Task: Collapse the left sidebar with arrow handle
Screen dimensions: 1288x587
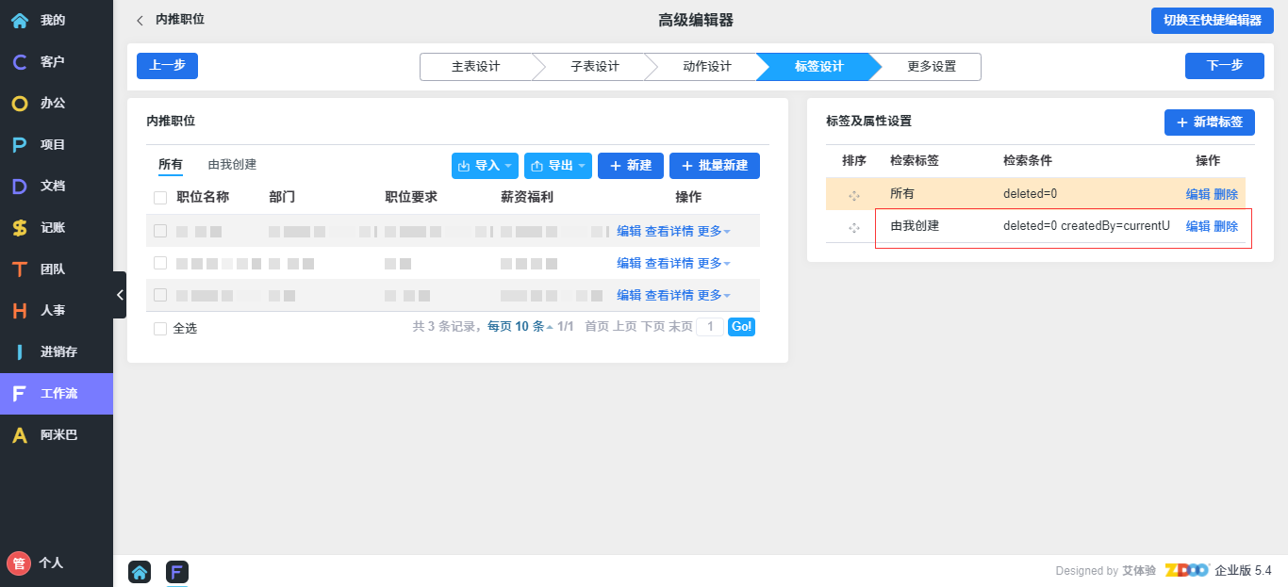Action: click(120, 295)
